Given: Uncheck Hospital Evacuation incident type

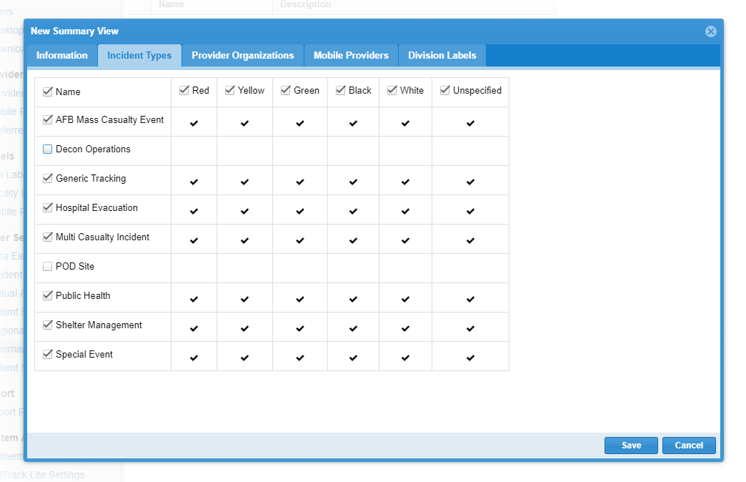Looking at the screenshot, I should (x=48, y=207).
